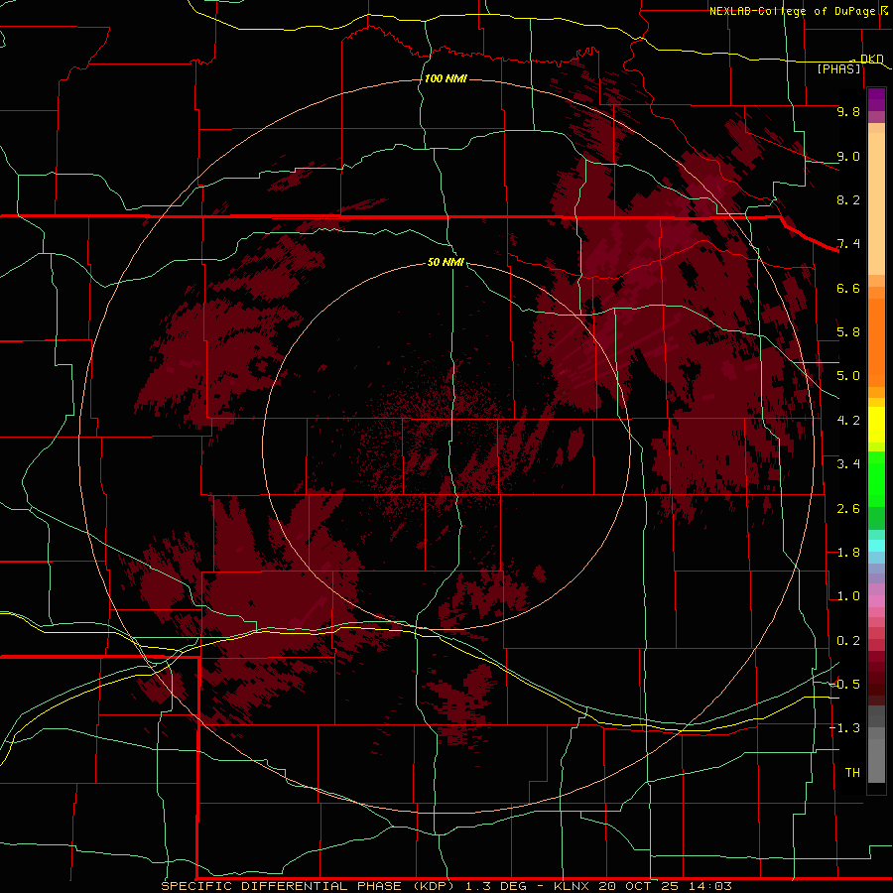Select the -0.5 value on the scale
The height and width of the screenshot is (893, 893).
tap(845, 685)
